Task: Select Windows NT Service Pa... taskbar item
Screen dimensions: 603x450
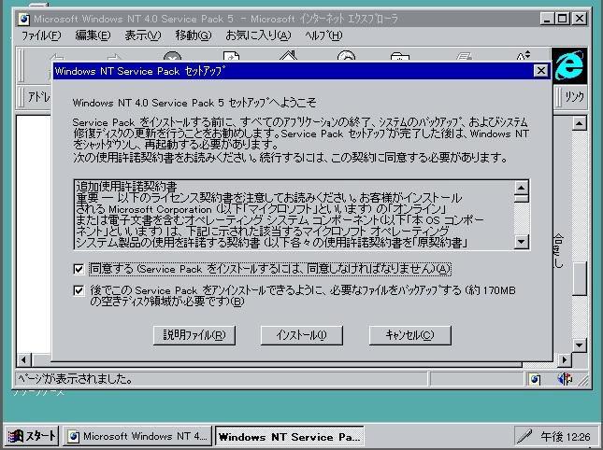Action: (x=289, y=437)
